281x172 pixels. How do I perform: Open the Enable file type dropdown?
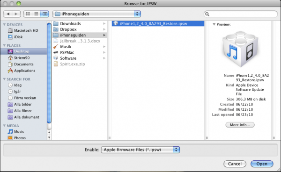click(140, 150)
